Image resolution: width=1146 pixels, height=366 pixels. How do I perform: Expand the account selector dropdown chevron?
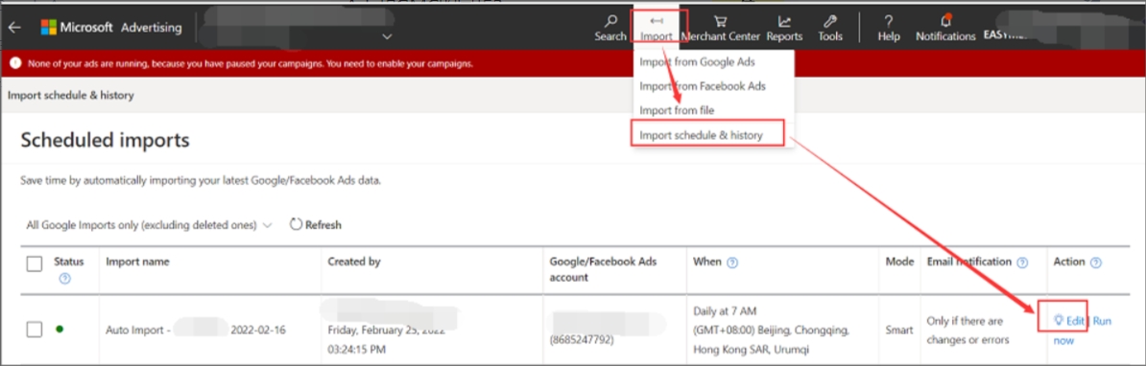coord(388,35)
